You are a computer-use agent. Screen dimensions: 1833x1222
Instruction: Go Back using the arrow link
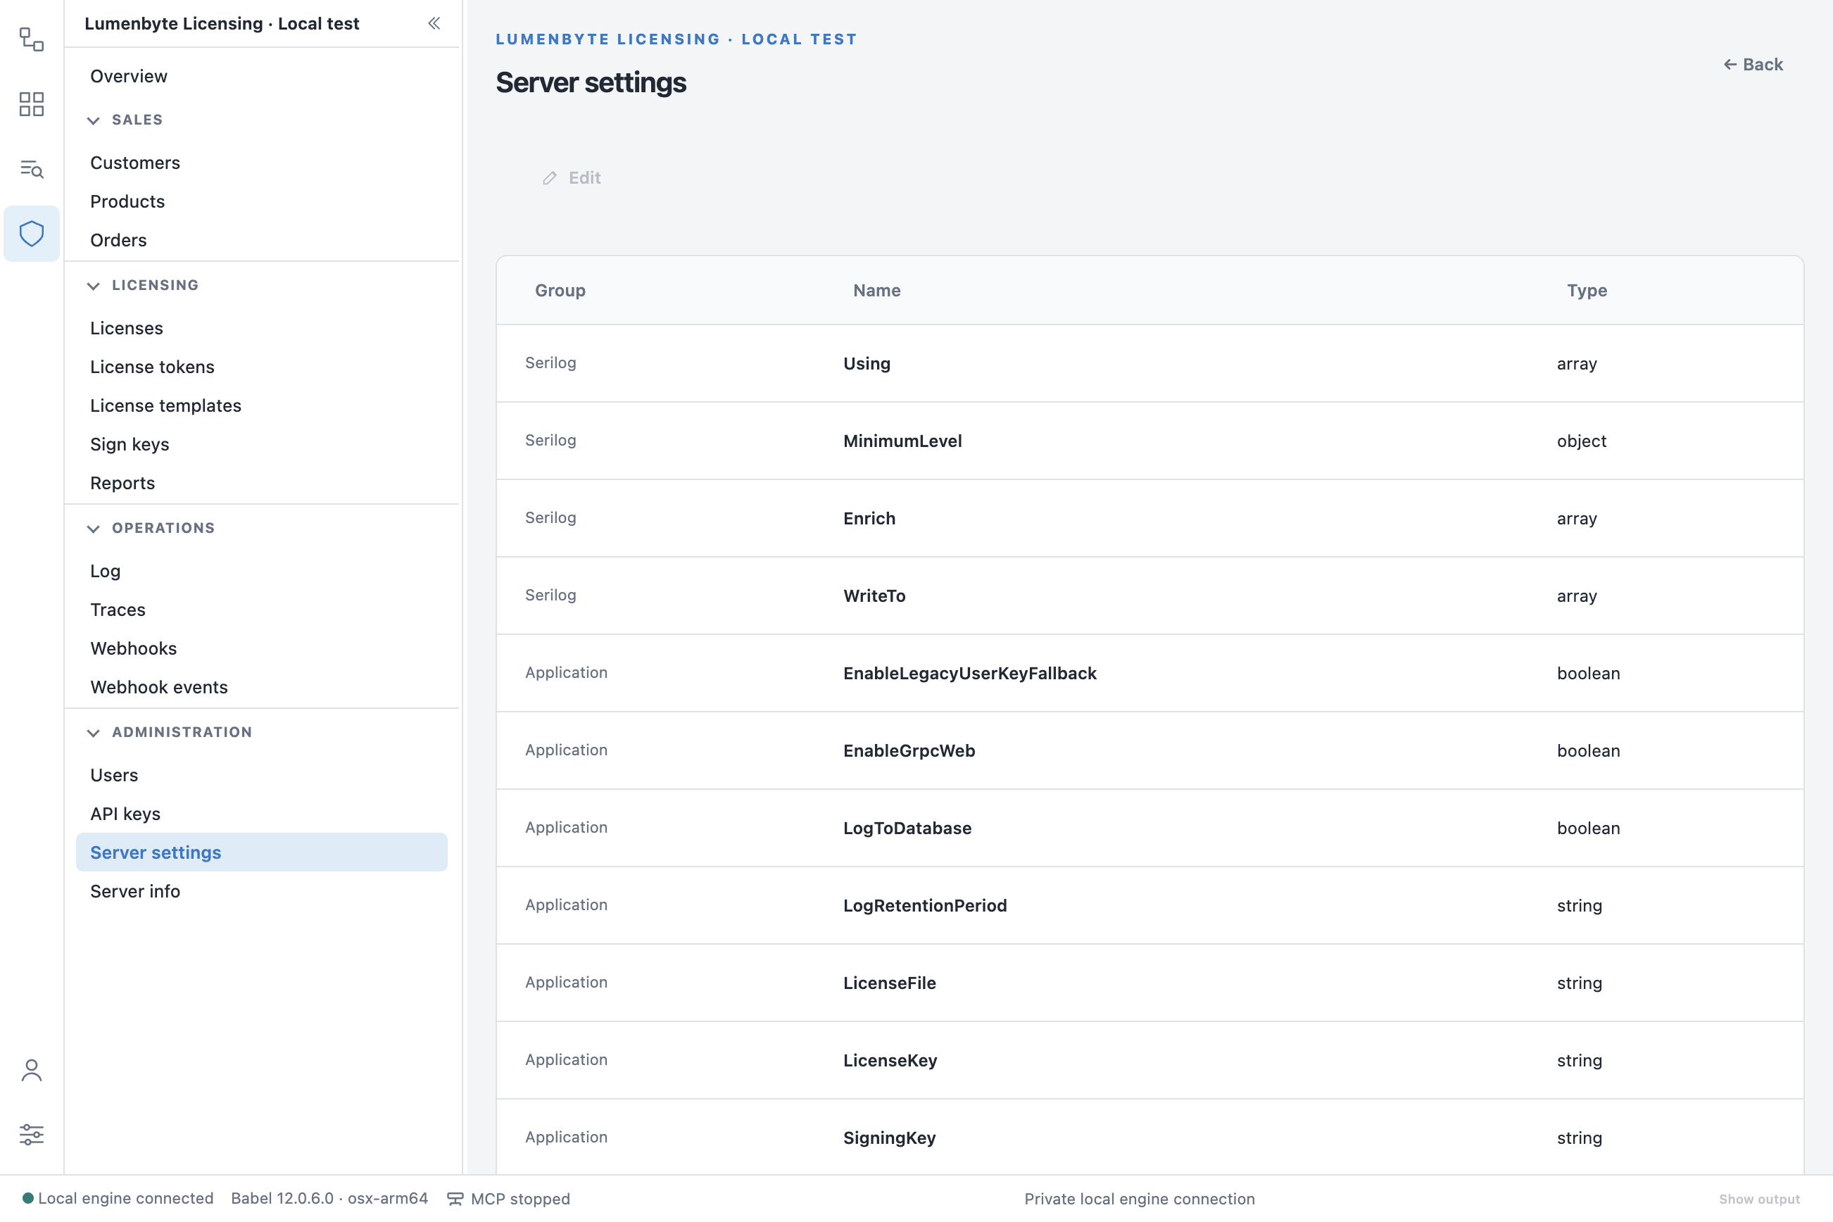[1753, 65]
